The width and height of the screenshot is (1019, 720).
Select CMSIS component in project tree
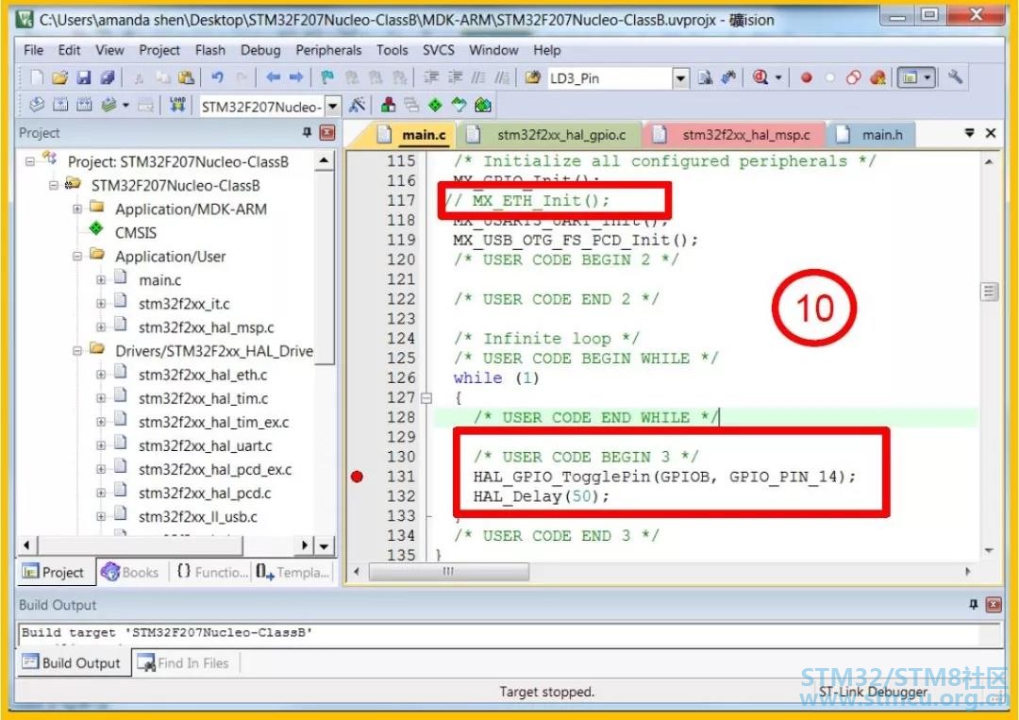click(x=135, y=233)
